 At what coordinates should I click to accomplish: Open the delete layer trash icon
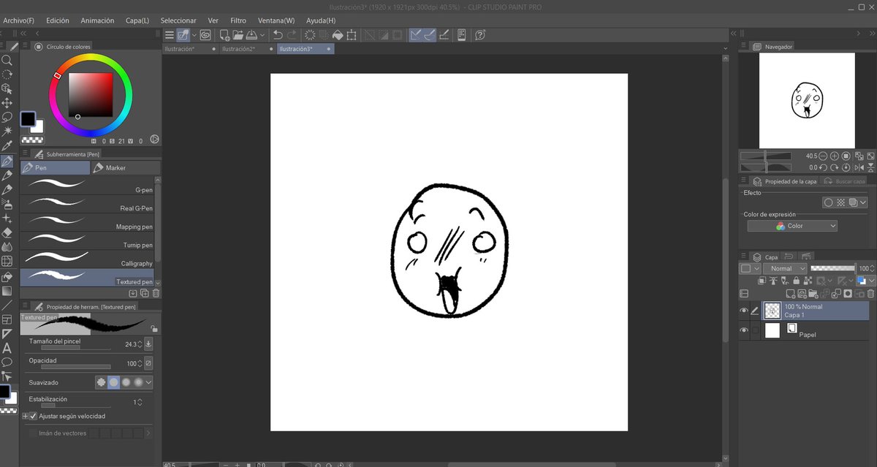(x=870, y=294)
